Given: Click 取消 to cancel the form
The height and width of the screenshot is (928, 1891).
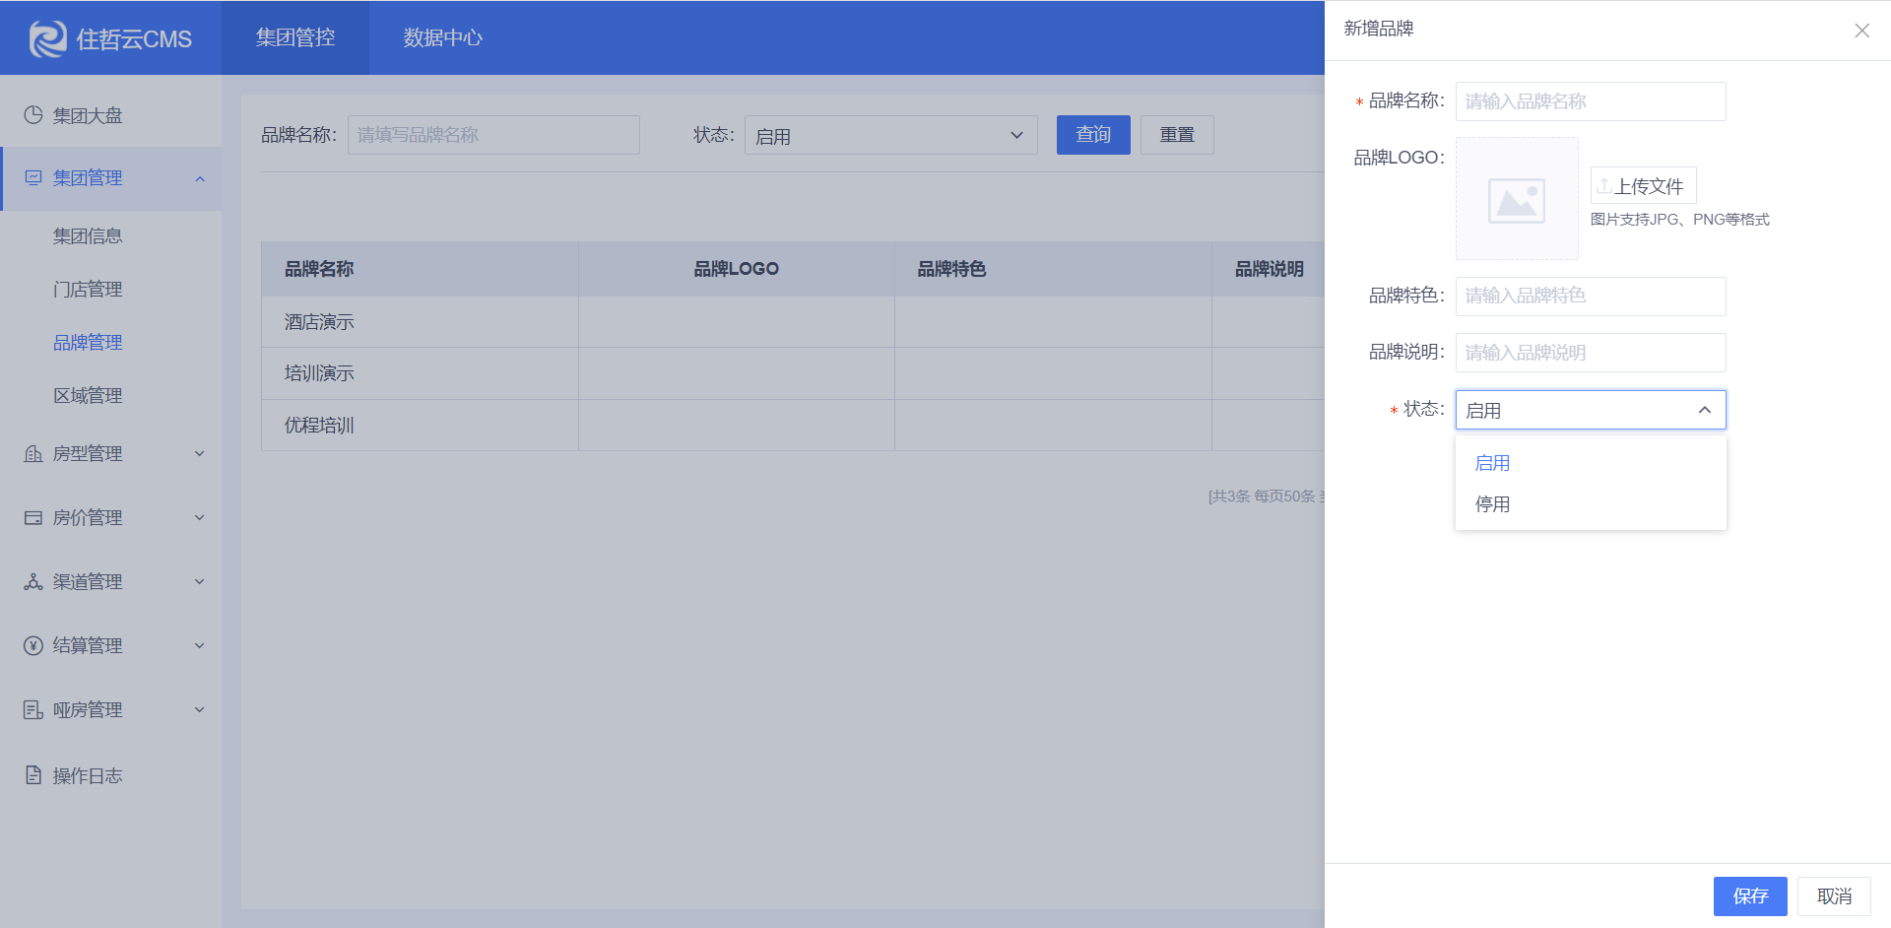Looking at the screenshot, I should 1834,896.
